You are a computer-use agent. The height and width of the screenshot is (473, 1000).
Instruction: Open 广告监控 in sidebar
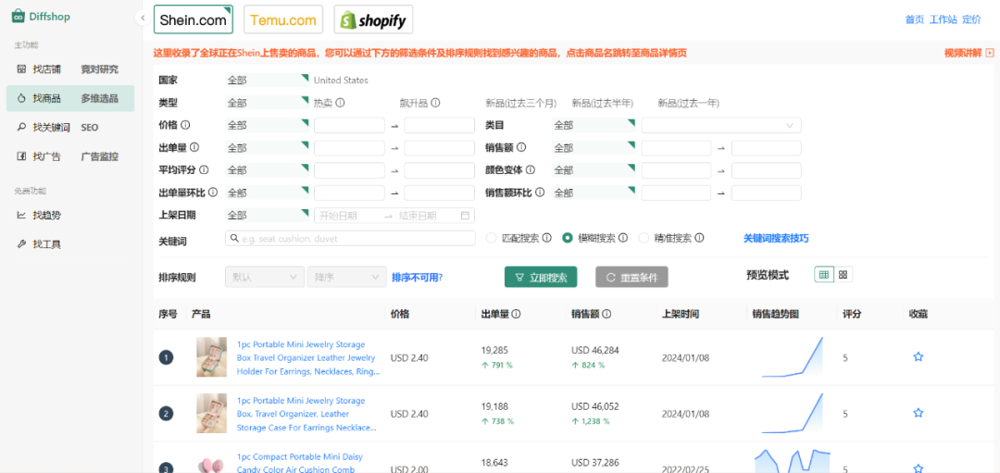[99, 156]
